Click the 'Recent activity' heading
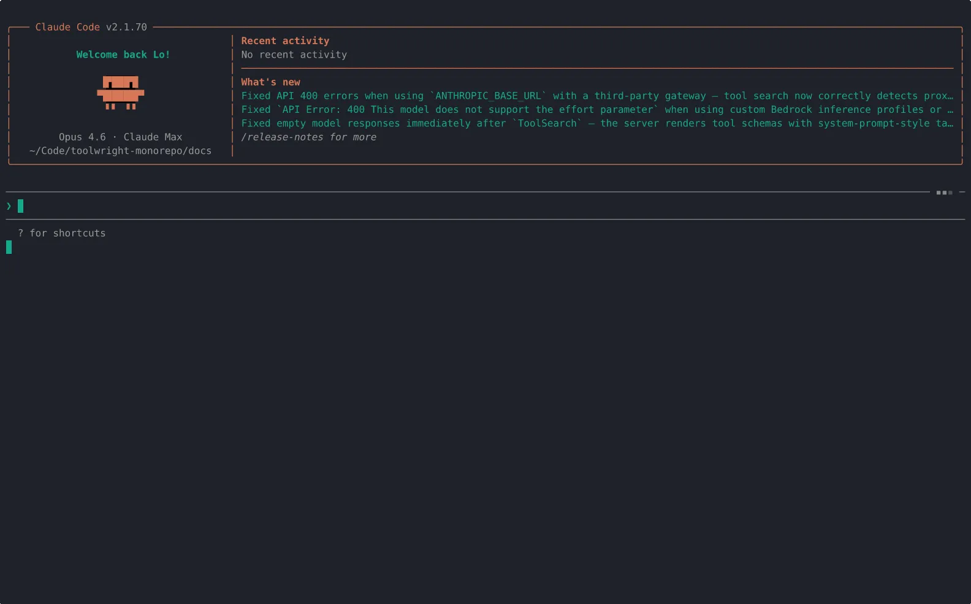 pos(285,41)
